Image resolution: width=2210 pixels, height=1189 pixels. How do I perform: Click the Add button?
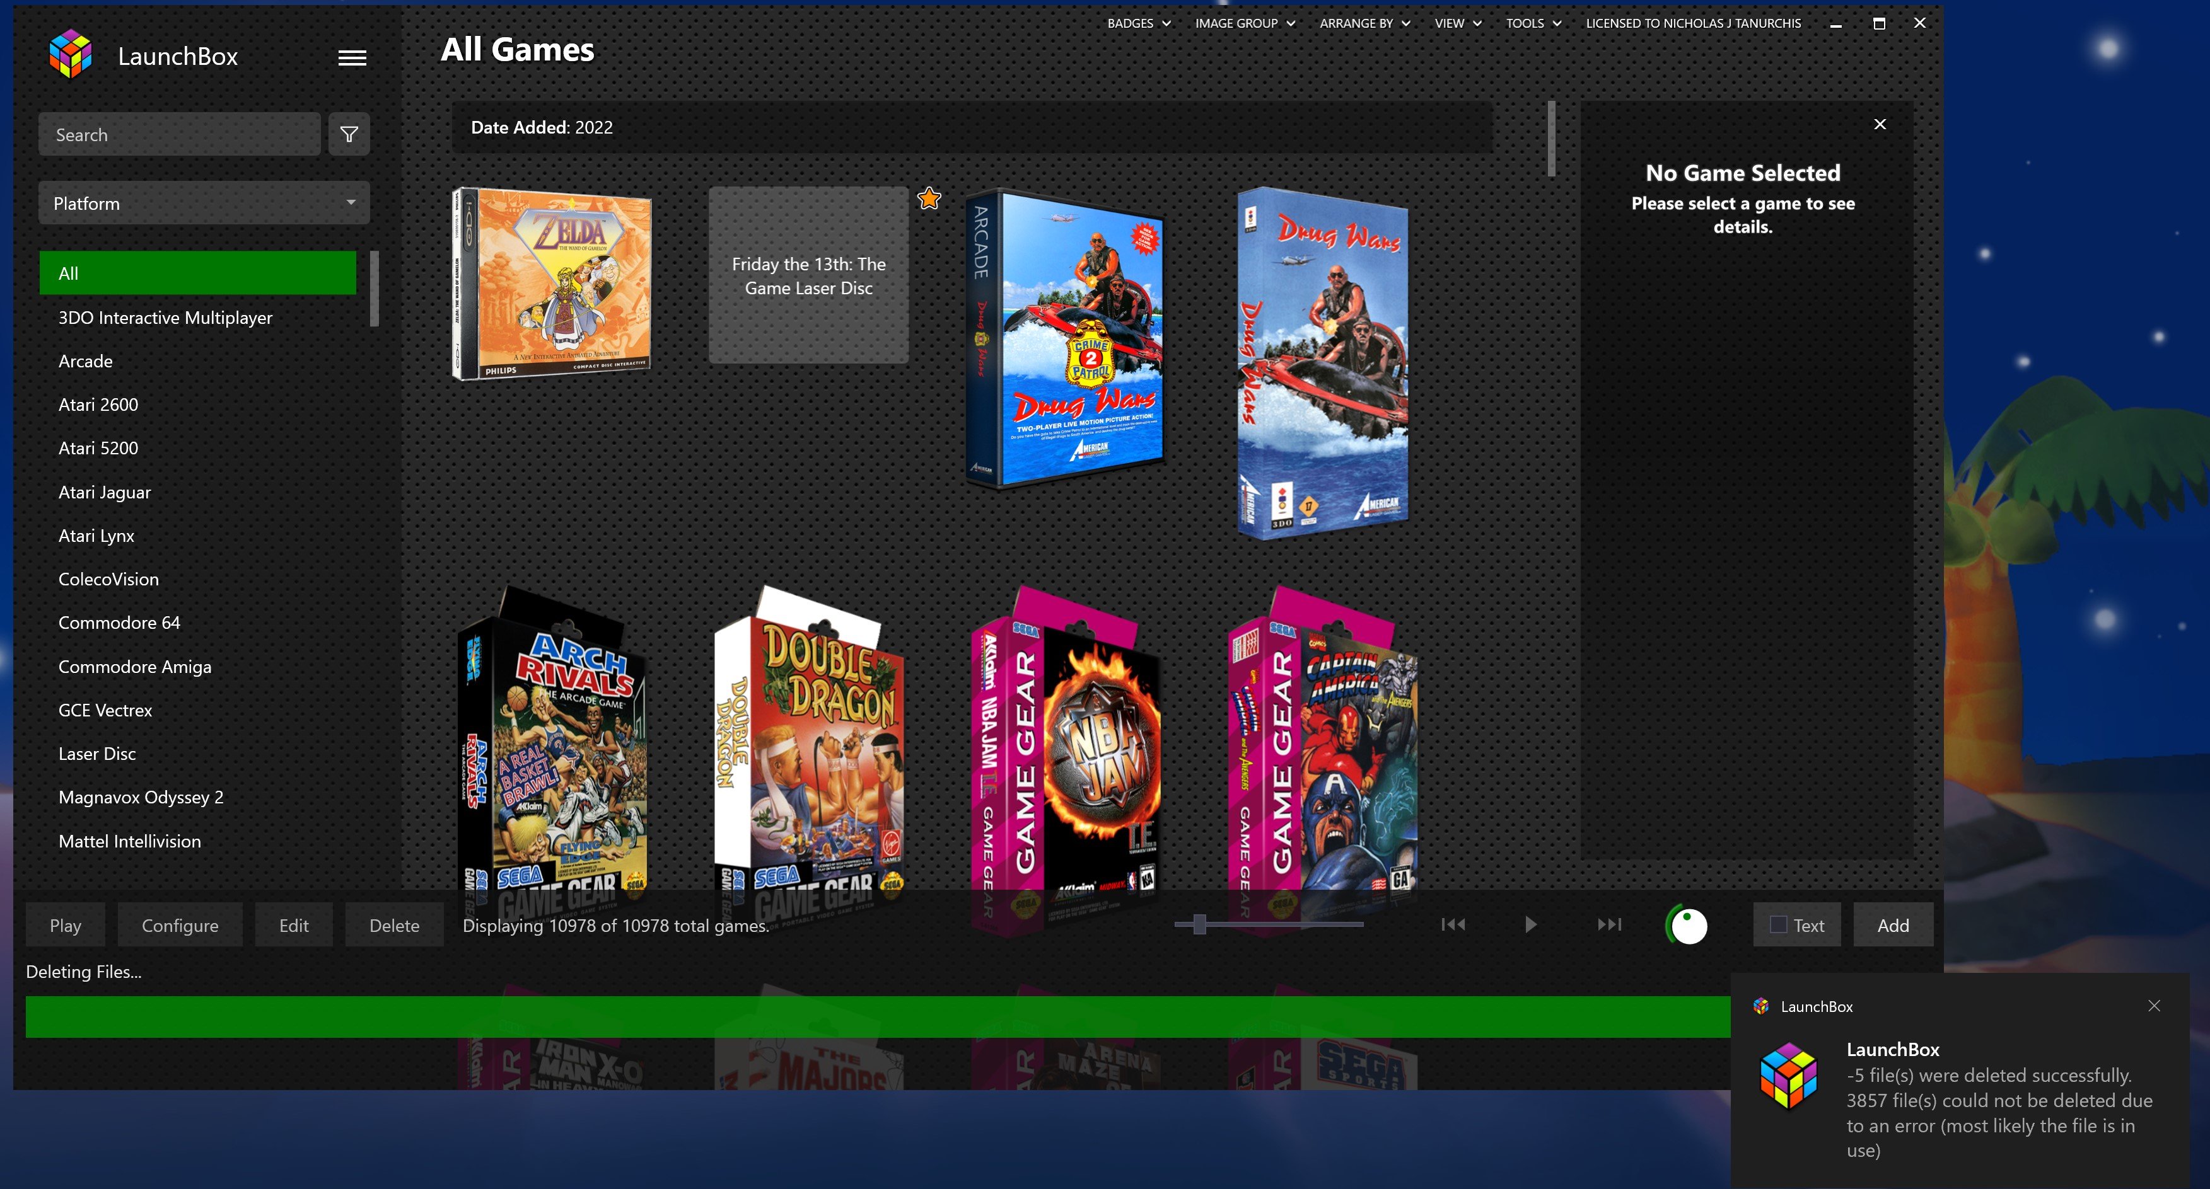1893,925
